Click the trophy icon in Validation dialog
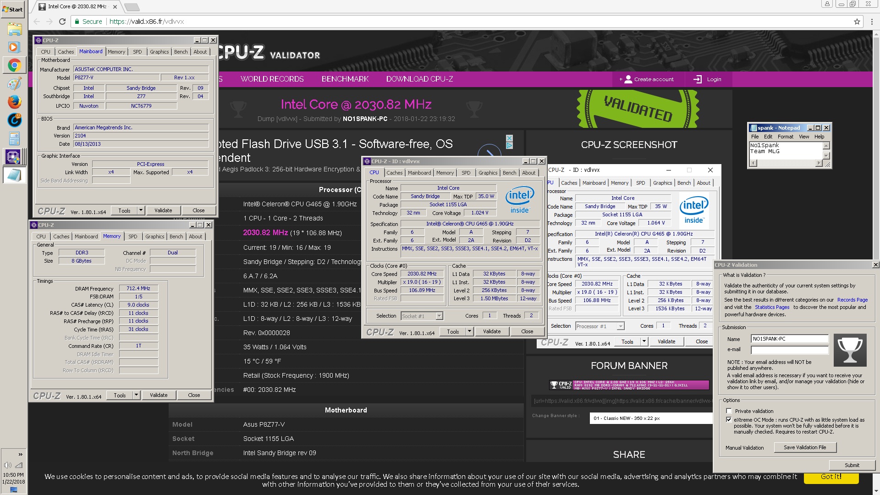Viewport: 880px width, 495px height. pos(850,350)
